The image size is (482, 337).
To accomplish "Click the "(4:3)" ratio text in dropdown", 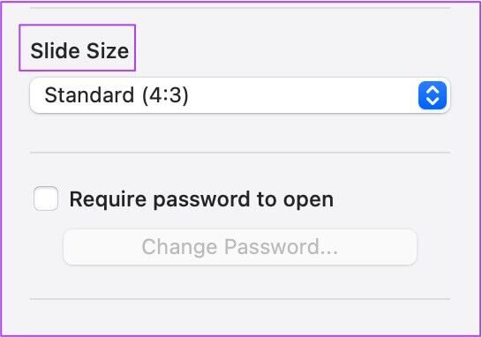I will click(165, 95).
